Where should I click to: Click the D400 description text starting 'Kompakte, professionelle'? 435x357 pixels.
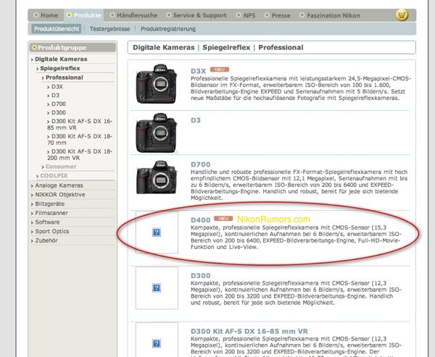pos(296,238)
